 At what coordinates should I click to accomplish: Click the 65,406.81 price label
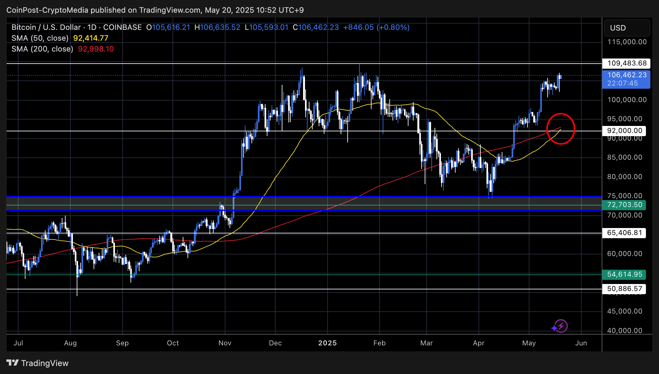pyautogui.click(x=624, y=233)
